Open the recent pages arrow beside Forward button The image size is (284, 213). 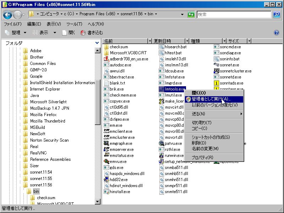point(24,15)
